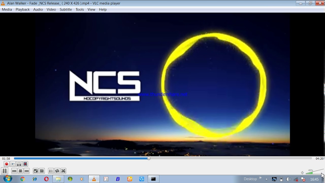Launch Opera browser from taskbar
The height and width of the screenshot is (183, 325).
coord(46,179)
